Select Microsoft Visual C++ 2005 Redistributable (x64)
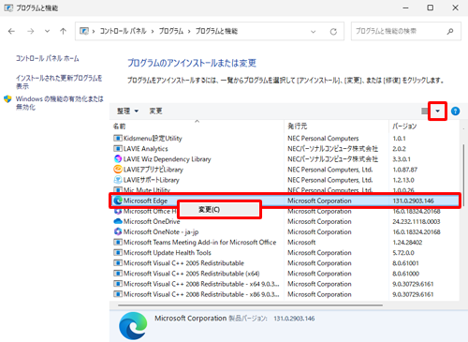This screenshot has width=468, height=342. (x=191, y=274)
